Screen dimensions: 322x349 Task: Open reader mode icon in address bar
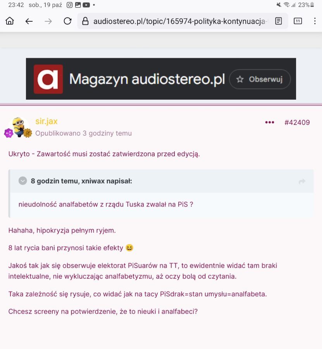pyautogui.click(x=279, y=21)
